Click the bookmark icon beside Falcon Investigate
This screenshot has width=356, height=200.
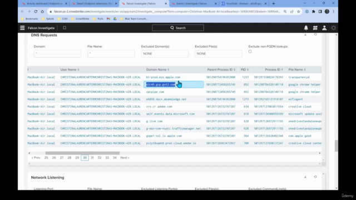(x=65, y=28)
